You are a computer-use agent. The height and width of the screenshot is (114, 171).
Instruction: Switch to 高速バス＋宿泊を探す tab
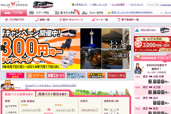pos(52,94)
